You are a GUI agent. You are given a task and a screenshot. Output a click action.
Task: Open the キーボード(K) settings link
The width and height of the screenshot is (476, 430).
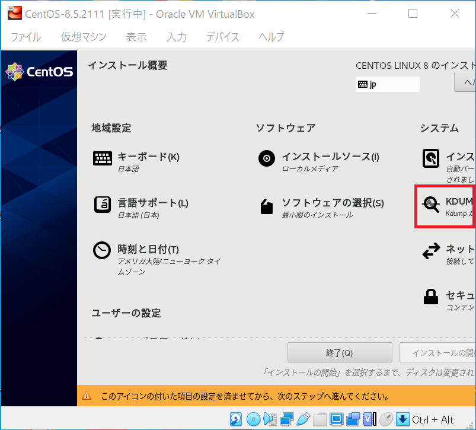coord(148,157)
